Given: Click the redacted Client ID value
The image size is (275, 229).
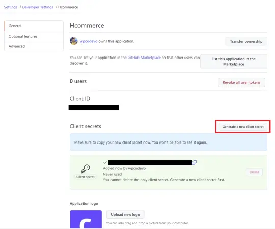Looking at the screenshot, I should [x=94, y=107].
